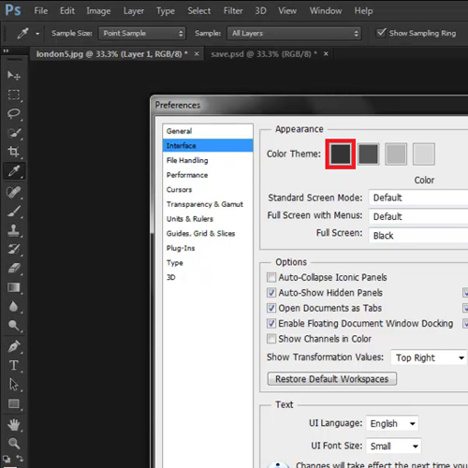
Task: Select Performance preferences category
Action: click(x=208, y=175)
